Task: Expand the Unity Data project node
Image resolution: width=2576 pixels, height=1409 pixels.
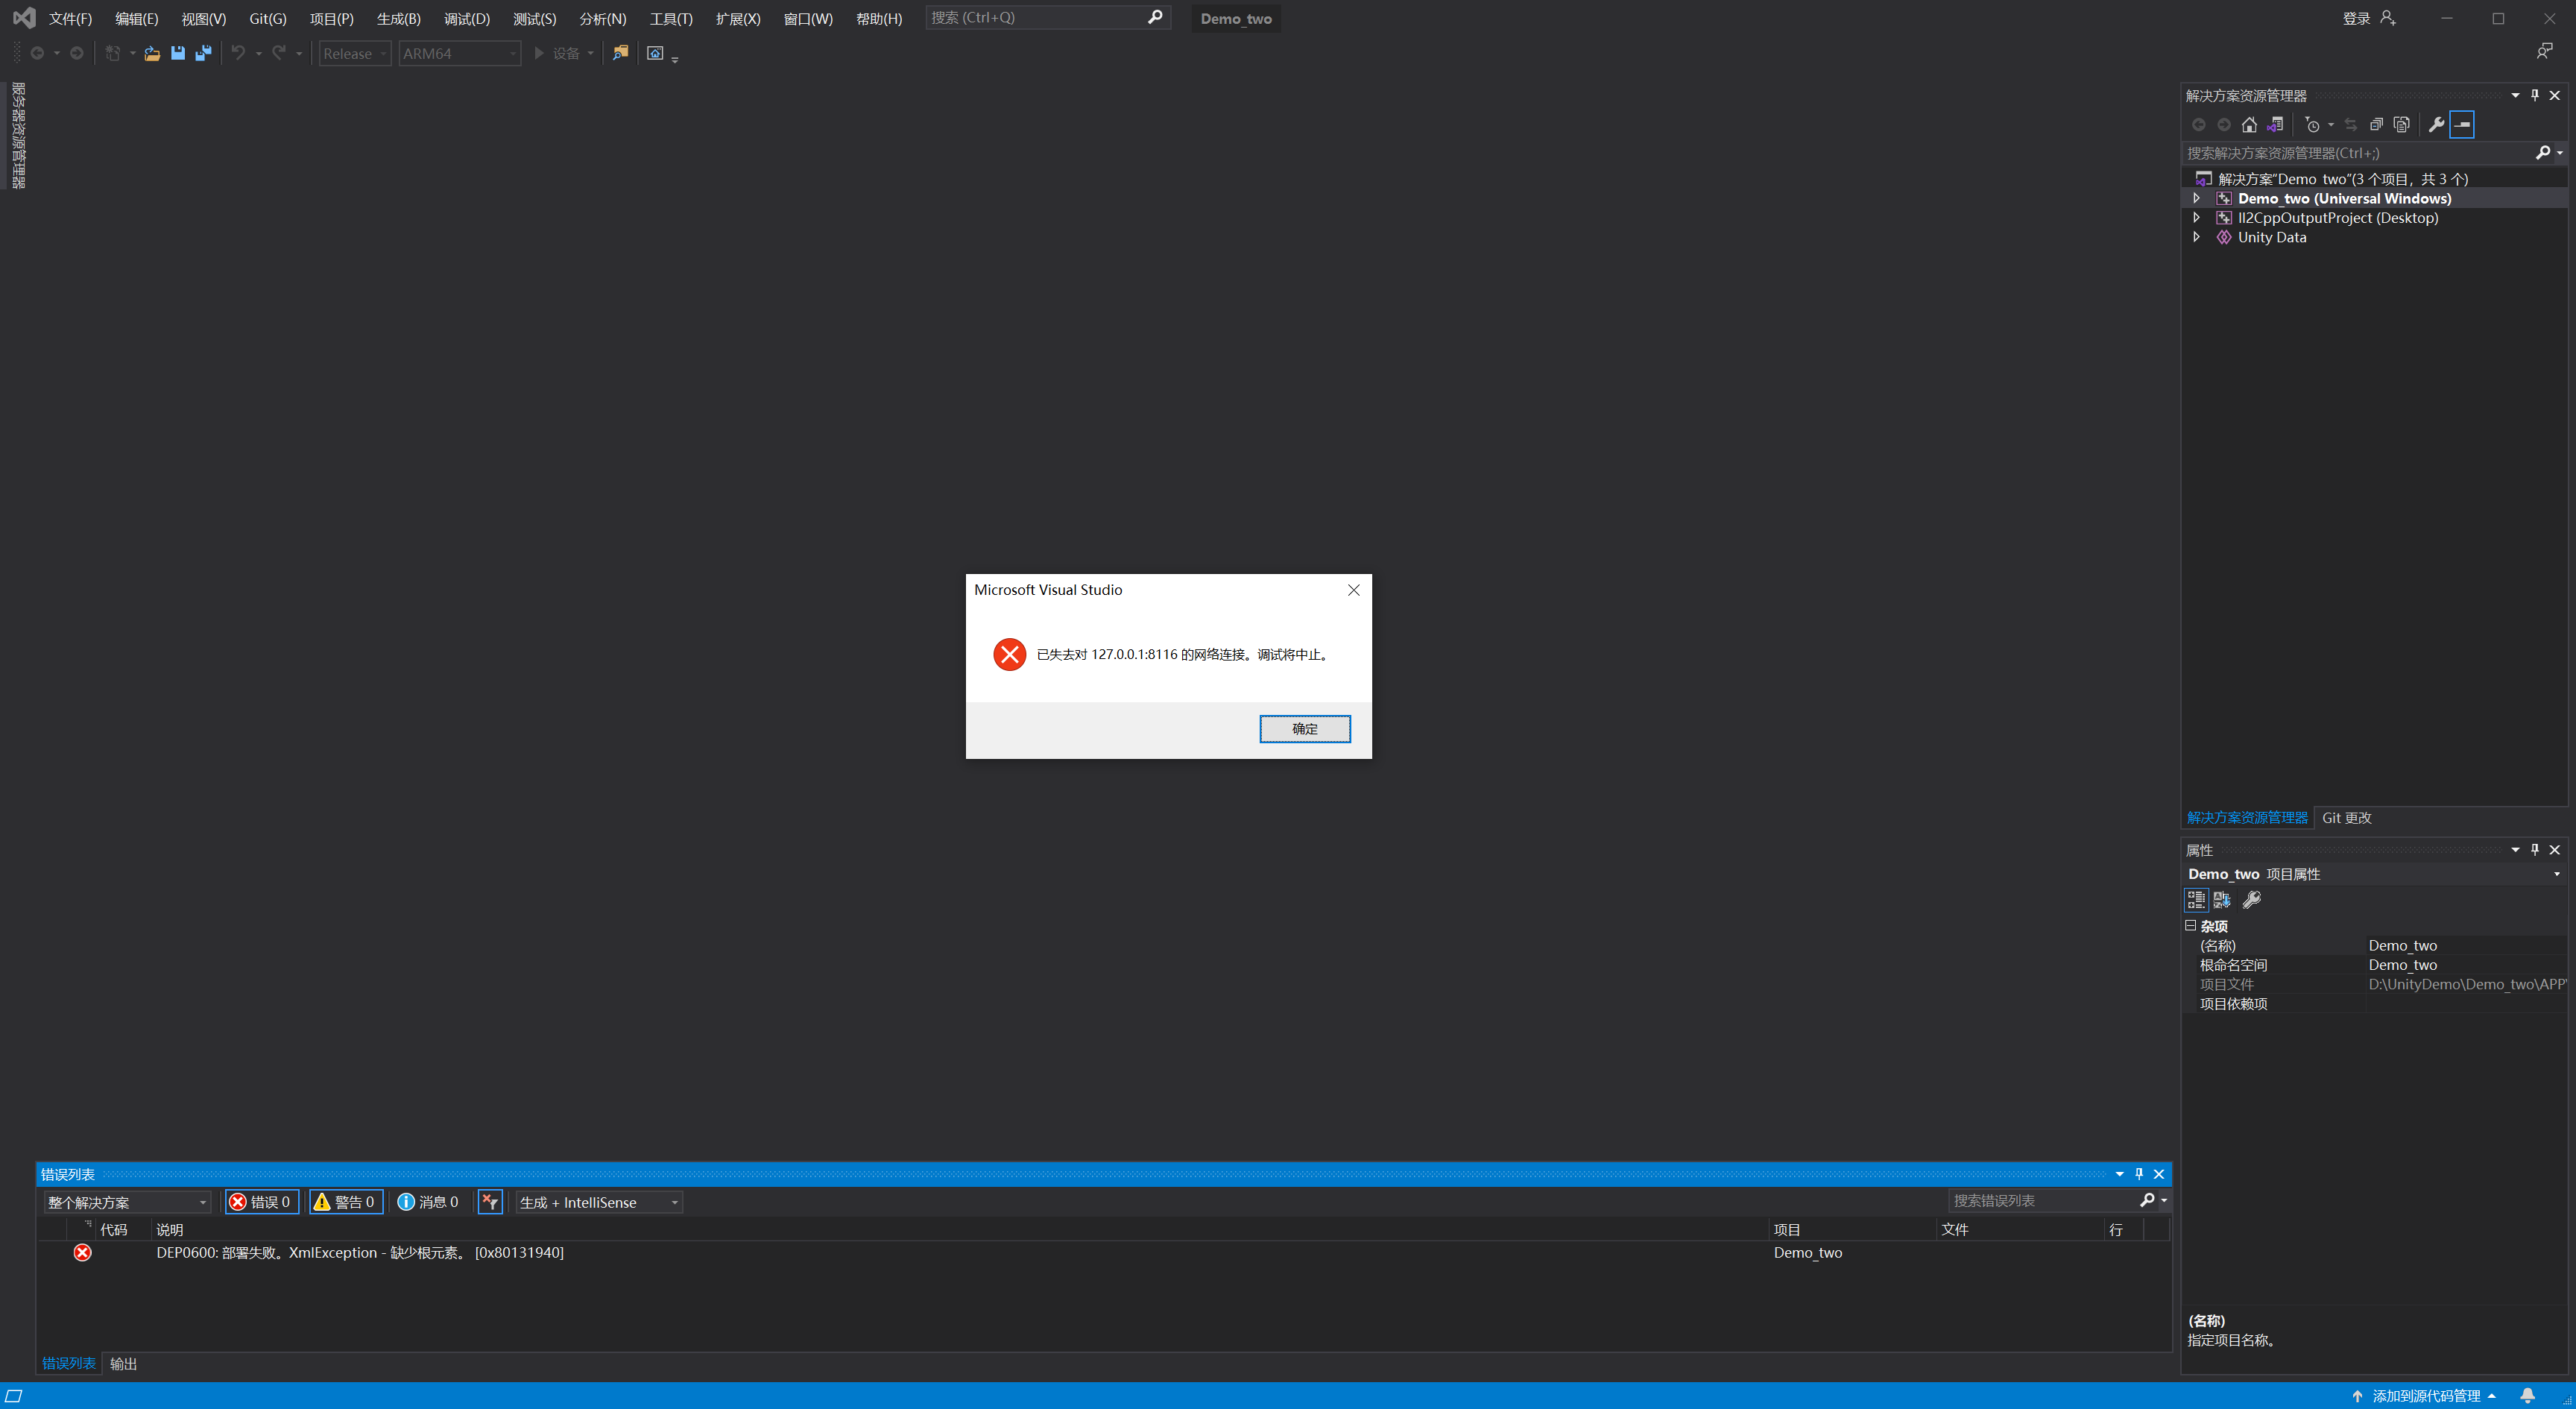Action: 2196,237
